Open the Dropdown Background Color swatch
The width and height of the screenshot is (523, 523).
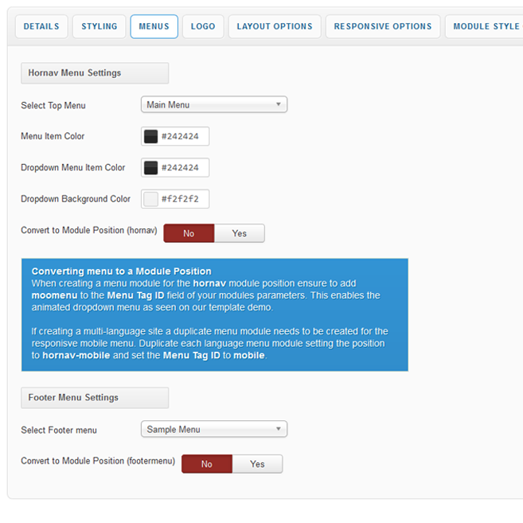click(150, 198)
